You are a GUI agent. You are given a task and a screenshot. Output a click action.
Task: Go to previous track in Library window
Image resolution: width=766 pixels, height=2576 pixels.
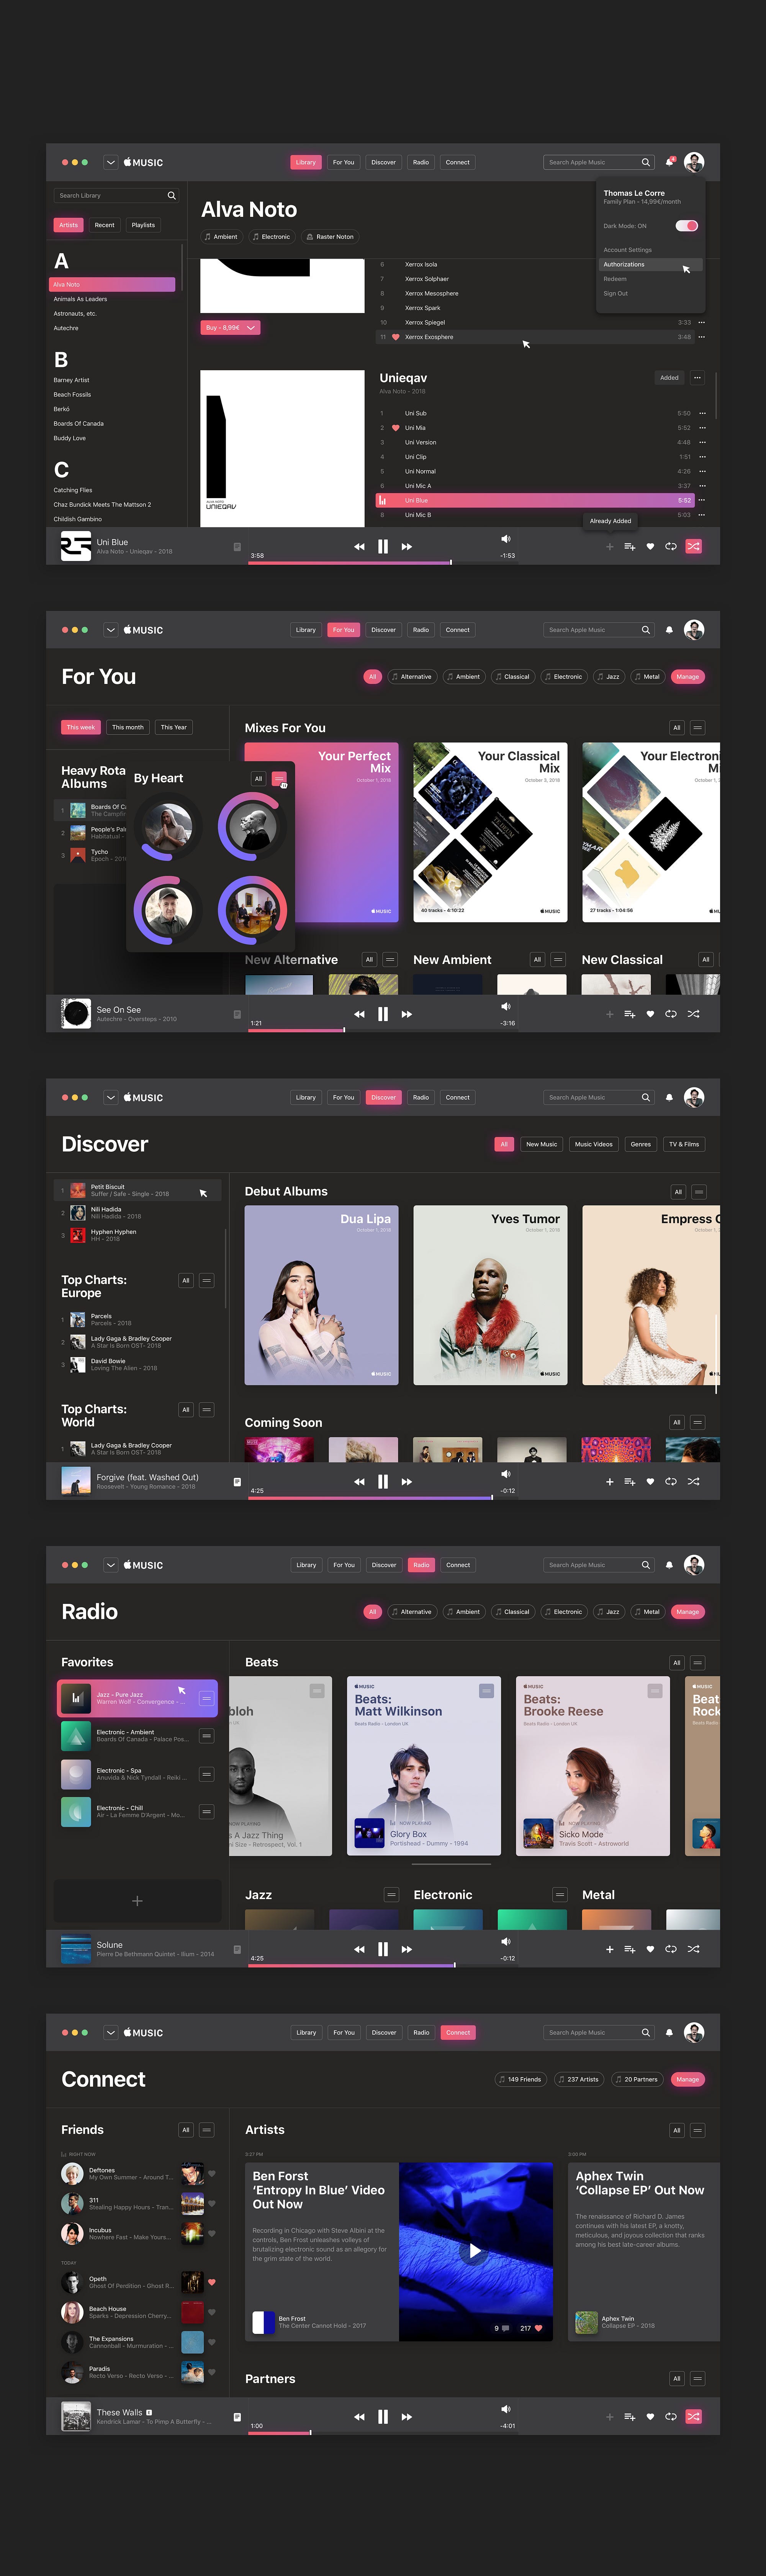click(x=359, y=547)
